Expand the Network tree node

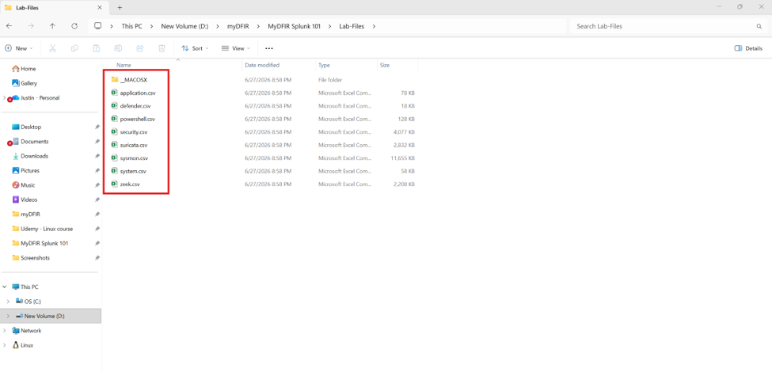click(5, 331)
